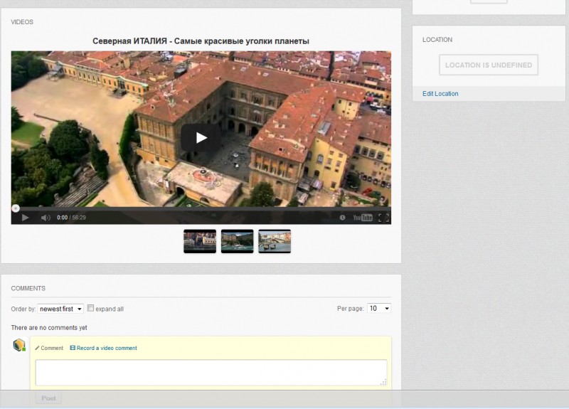Click the small play icon in the player bar
This screenshot has width=569, height=409.
coord(25,218)
